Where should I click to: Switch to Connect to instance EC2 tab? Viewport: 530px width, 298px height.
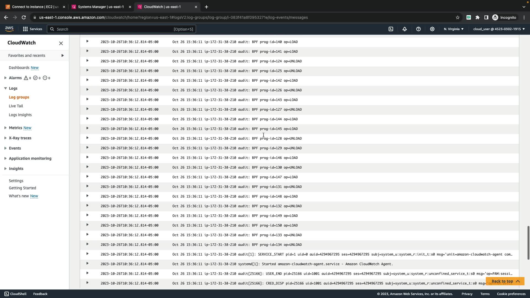tap(35, 7)
